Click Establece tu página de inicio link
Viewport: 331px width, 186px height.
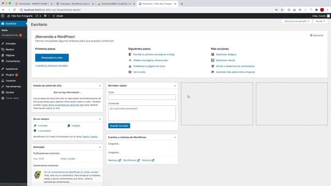tap(149, 66)
